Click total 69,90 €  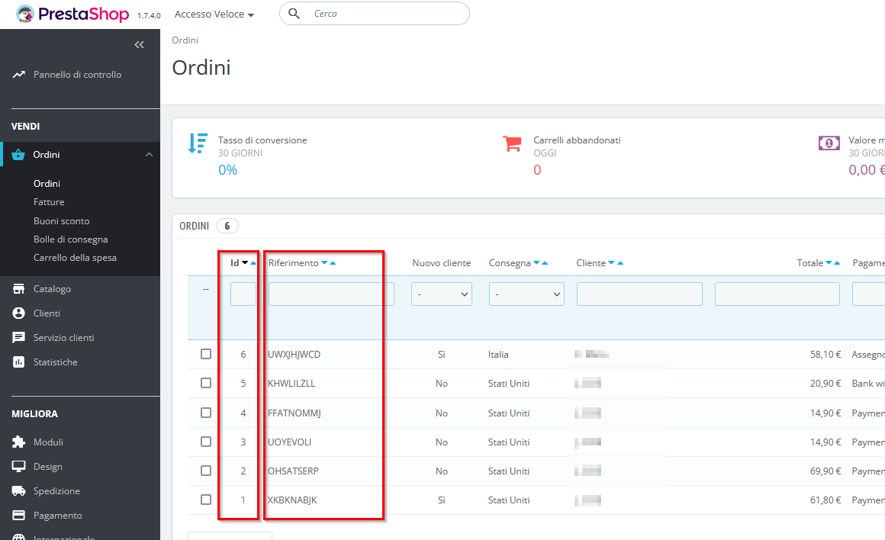tap(825, 471)
